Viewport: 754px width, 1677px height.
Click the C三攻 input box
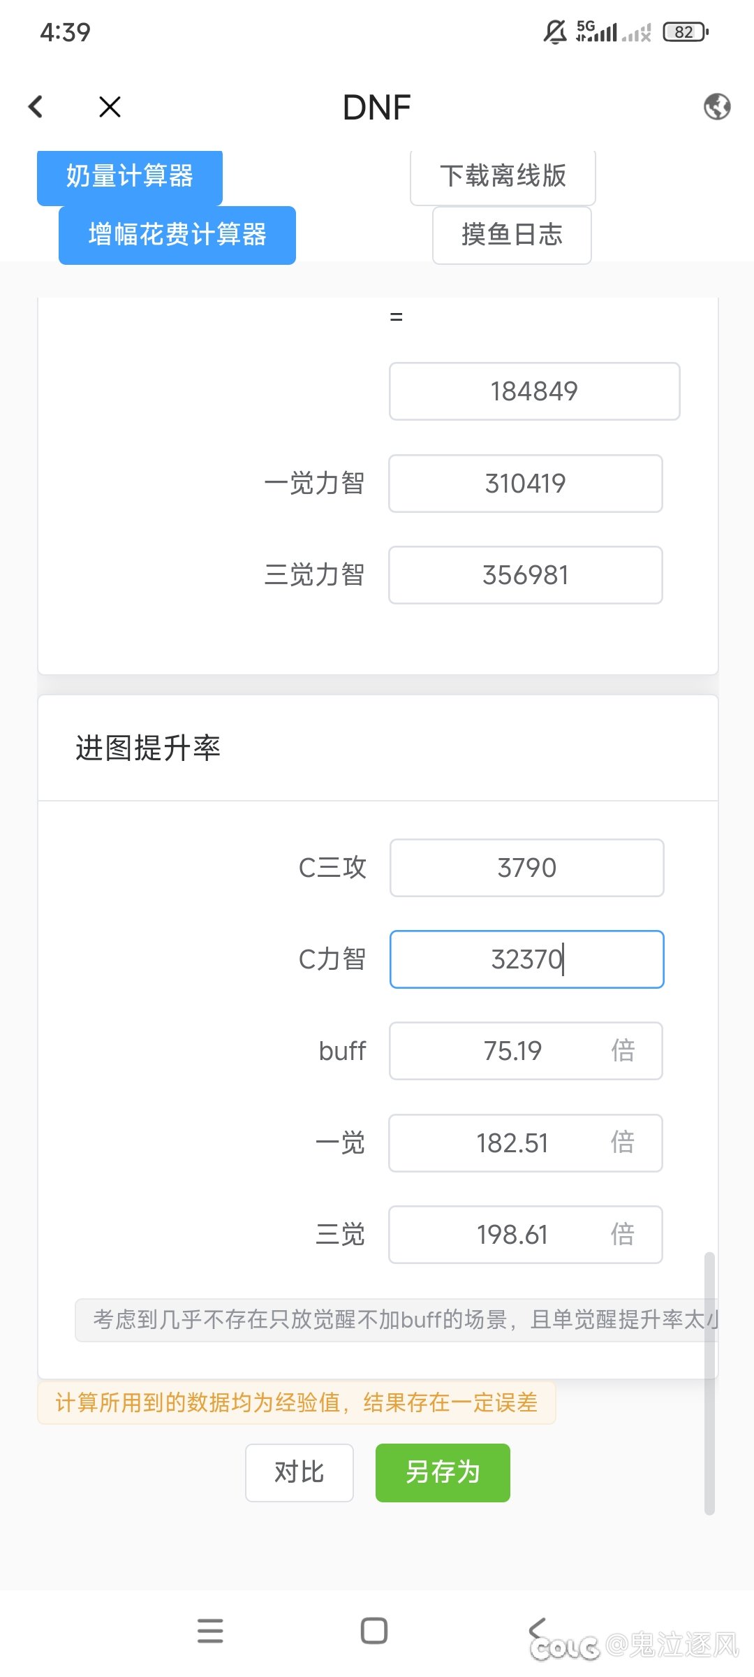tap(526, 868)
